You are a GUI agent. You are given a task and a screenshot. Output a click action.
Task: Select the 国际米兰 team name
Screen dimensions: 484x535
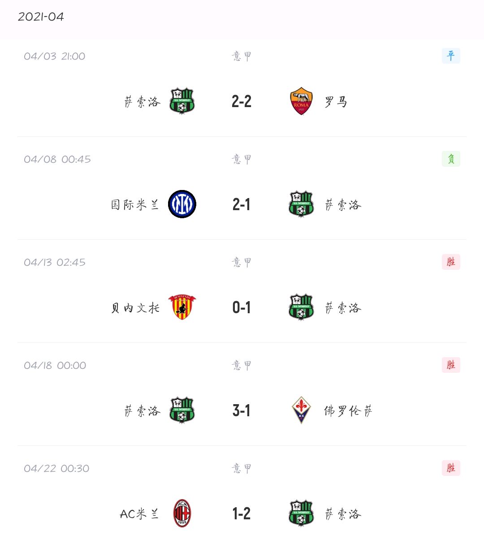pos(135,205)
